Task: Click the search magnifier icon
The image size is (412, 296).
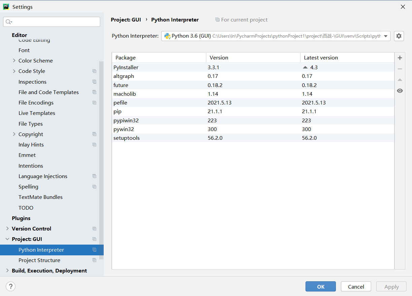Action: click(9, 22)
